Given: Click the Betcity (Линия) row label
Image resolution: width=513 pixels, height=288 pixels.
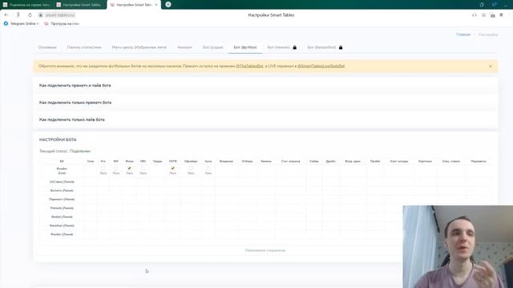Looking at the screenshot, I should tap(62, 190).
